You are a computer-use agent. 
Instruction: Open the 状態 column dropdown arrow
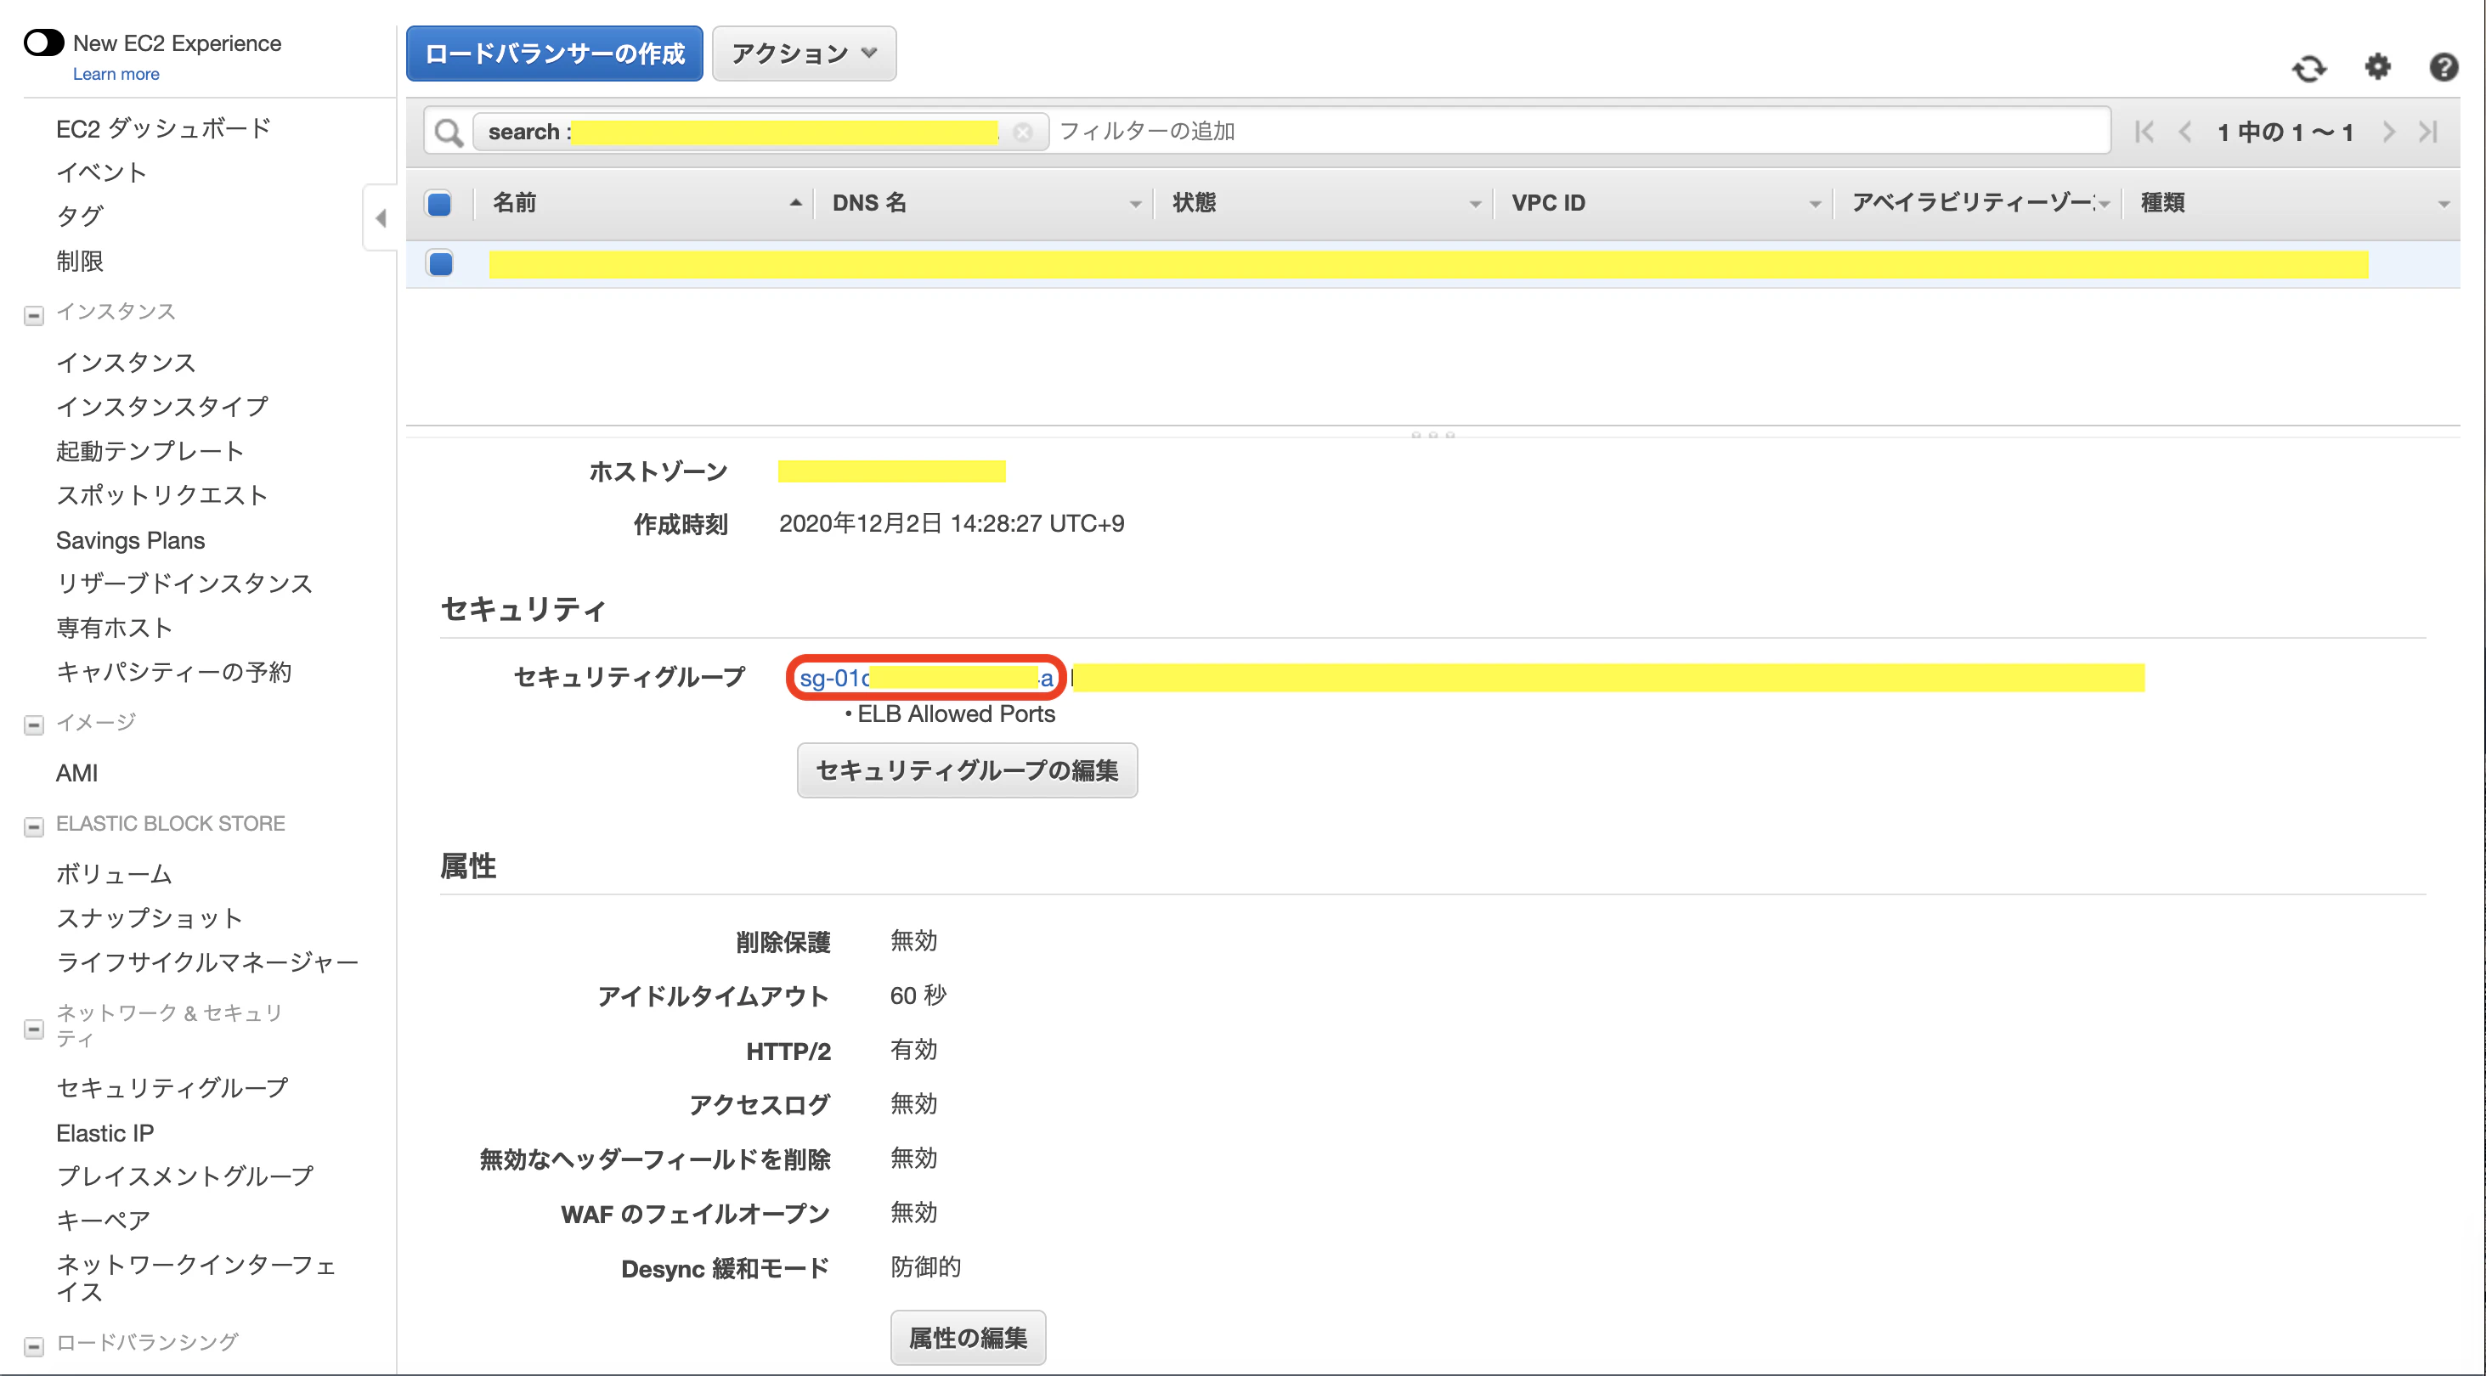(x=1475, y=204)
